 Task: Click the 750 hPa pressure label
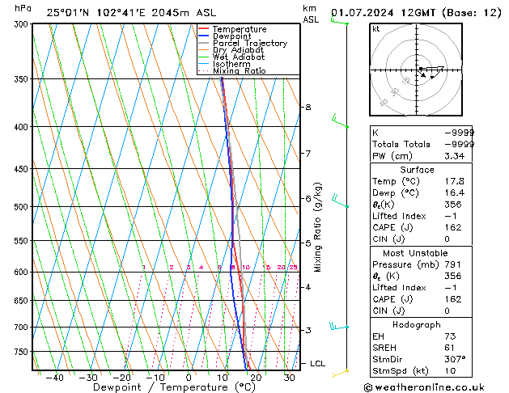(23, 352)
